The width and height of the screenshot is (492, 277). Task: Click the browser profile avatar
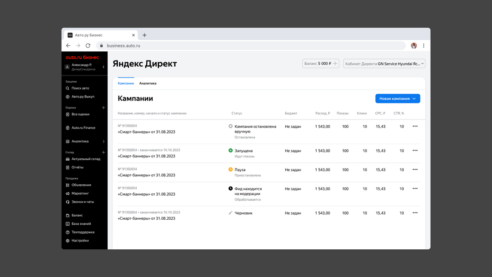[x=414, y=46]
